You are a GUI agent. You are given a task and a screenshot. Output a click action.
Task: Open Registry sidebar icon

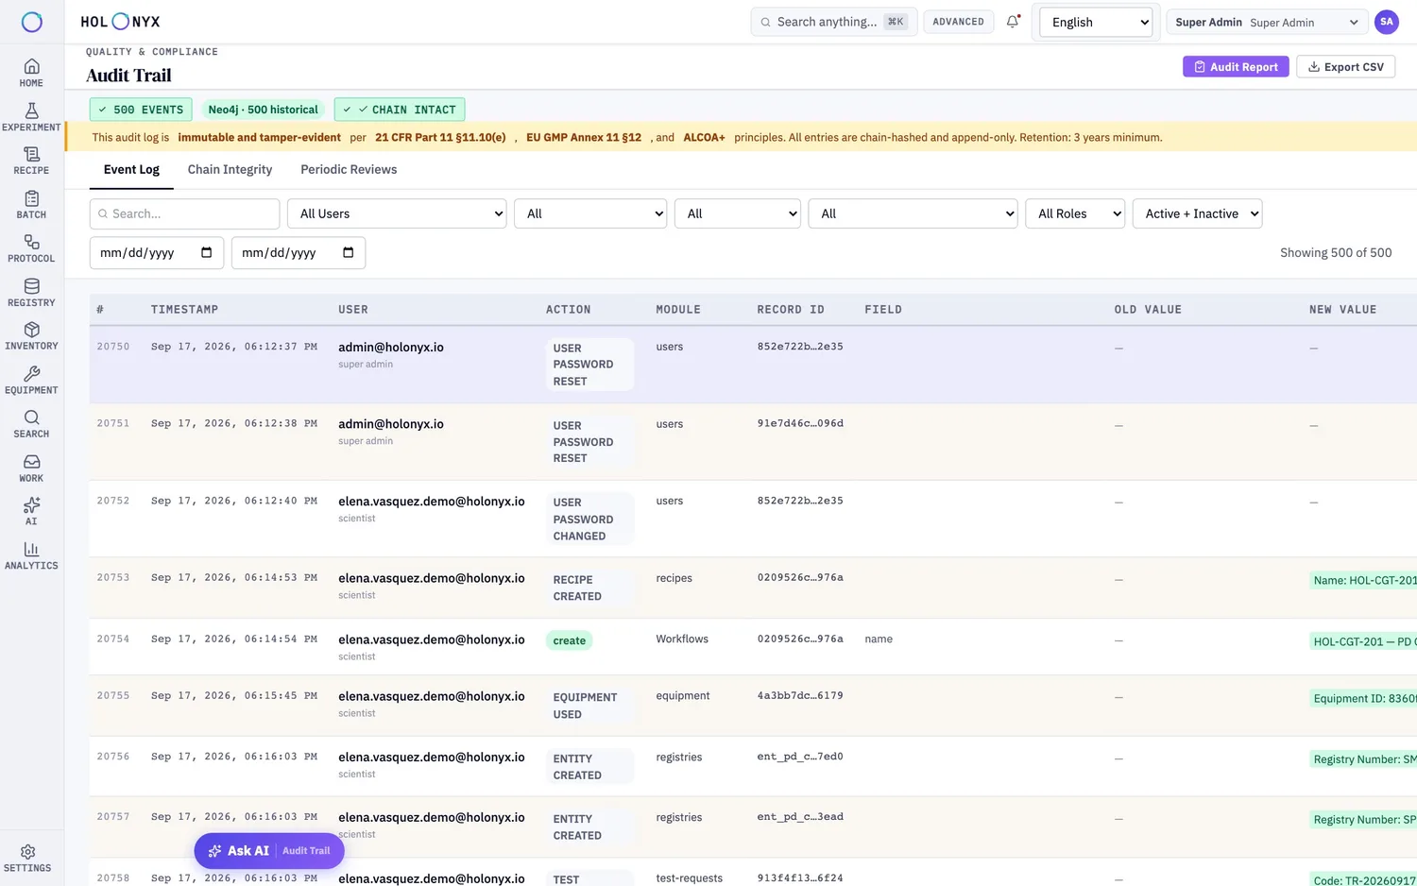(x=31, y=293)
